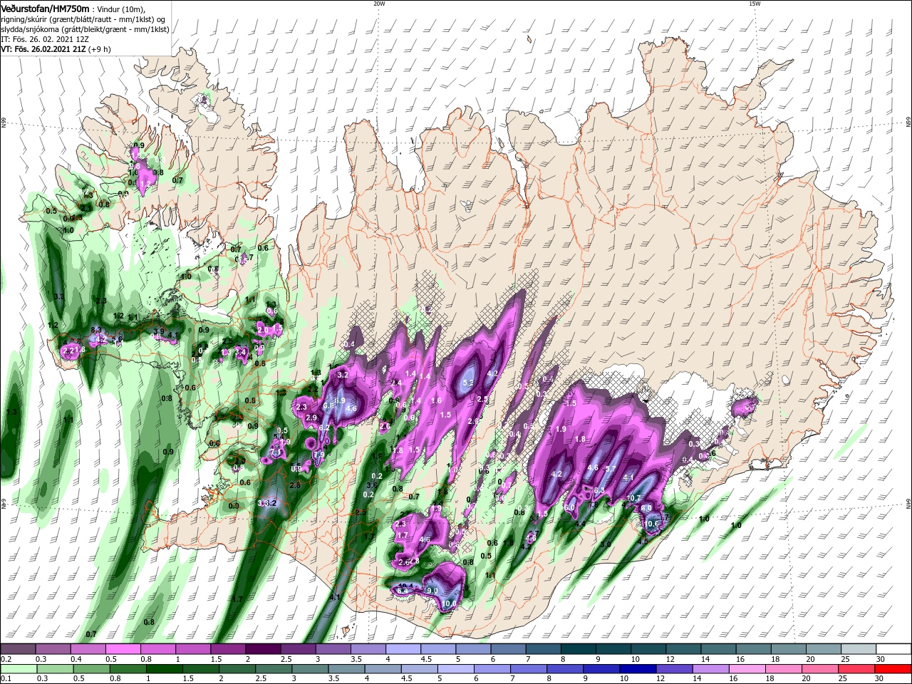Click the 3.3 value off west coast
The height and width of the screenshot is (684, 912).
pos(59,296)
